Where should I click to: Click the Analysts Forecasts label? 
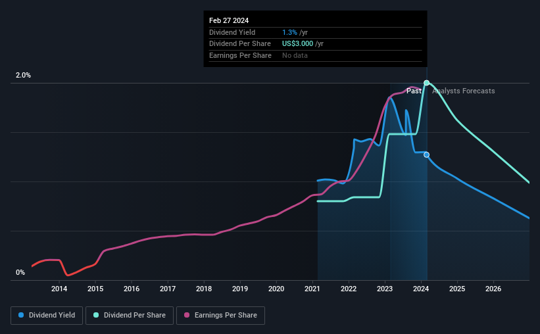click(x=464, y=91)
